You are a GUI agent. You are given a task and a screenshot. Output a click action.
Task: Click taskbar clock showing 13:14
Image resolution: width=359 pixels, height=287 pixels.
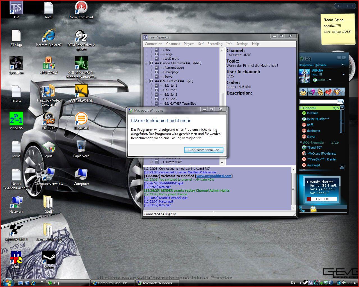(x=351, y=283)
